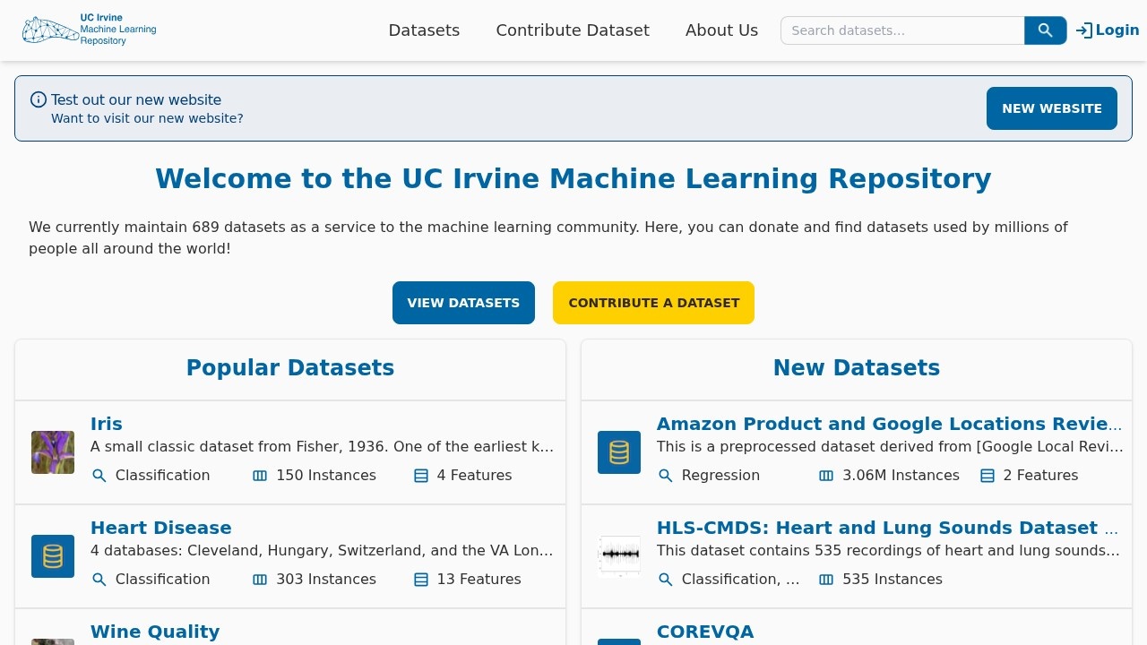Click the 2 Features list icon
This screenshot has width=1147, height=645.
[x=987, y=476]
